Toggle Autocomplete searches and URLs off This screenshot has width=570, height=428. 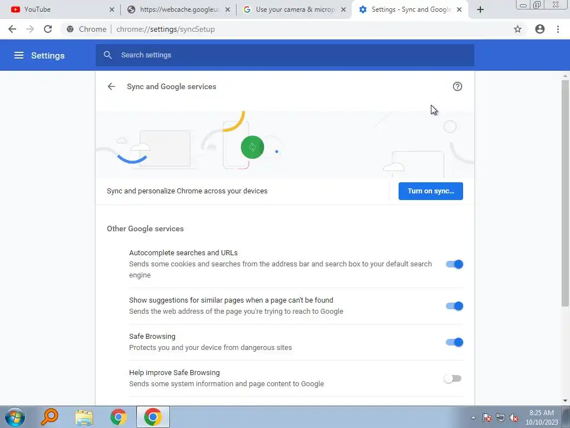pos(454,264)
